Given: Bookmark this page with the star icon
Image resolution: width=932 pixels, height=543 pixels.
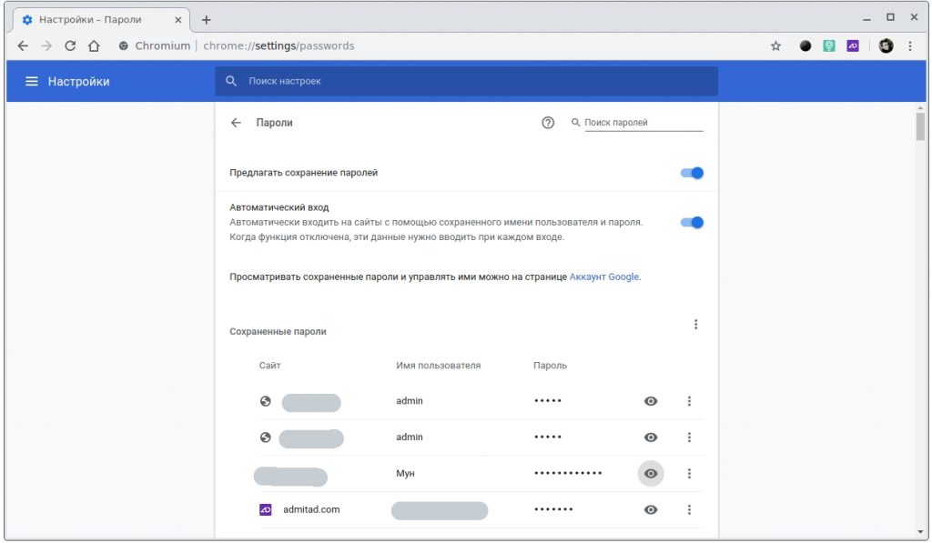Looking at the screenshot, I should click(x=775, y=46).
